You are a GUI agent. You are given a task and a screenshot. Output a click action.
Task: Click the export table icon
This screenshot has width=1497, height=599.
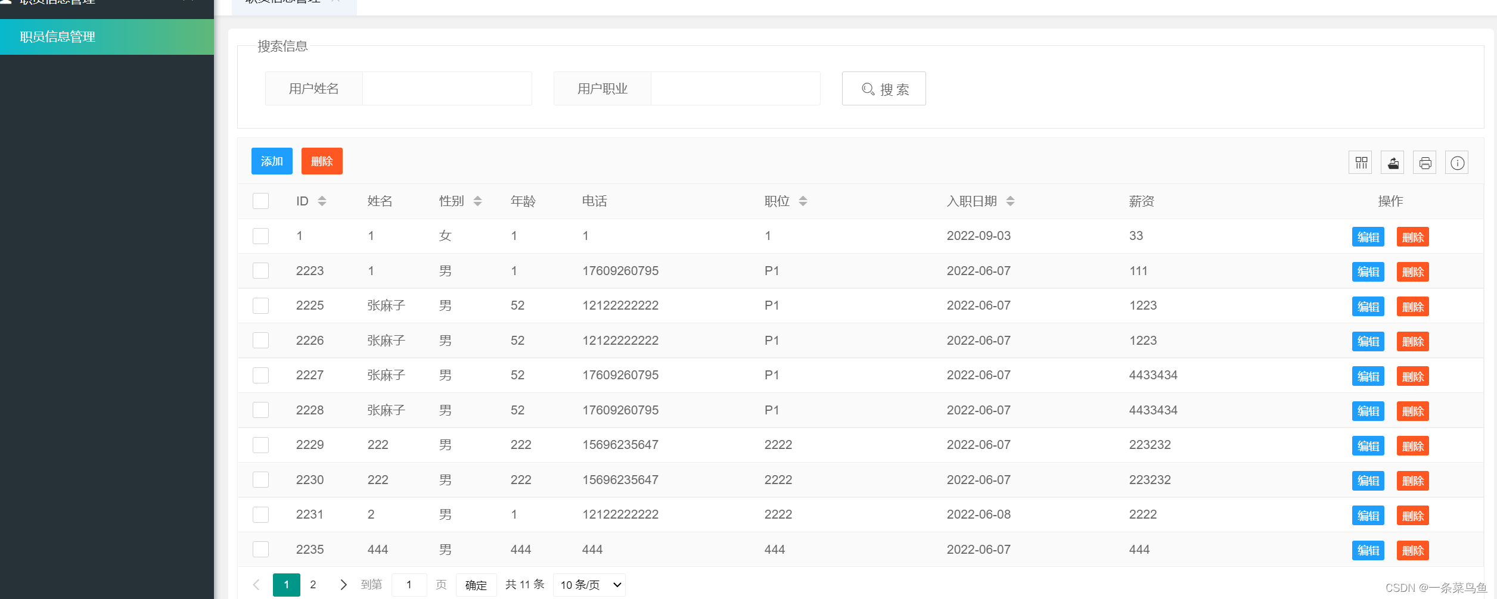click(x=1393, y=163)
